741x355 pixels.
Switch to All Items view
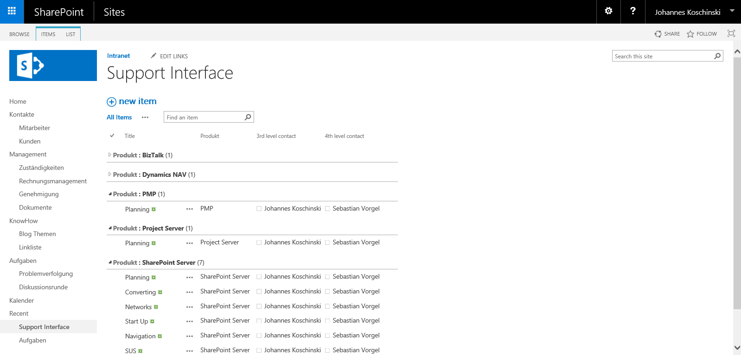click(x=119, y=117)
